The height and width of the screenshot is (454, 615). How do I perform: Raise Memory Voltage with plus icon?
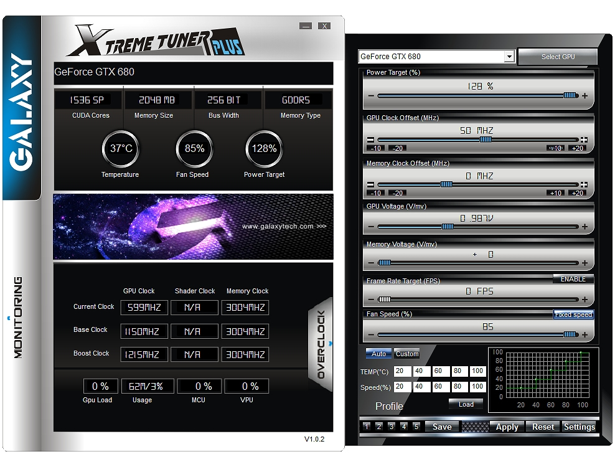[584, 263]
